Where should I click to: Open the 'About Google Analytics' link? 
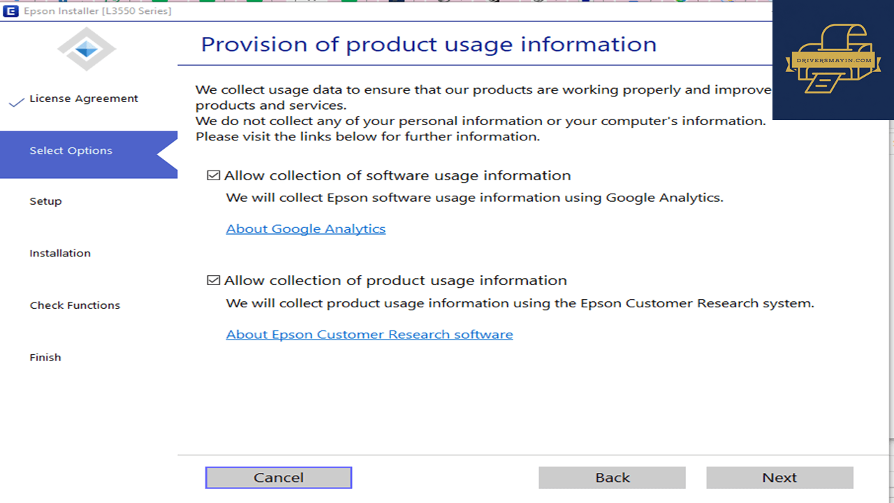click(306, 229)
